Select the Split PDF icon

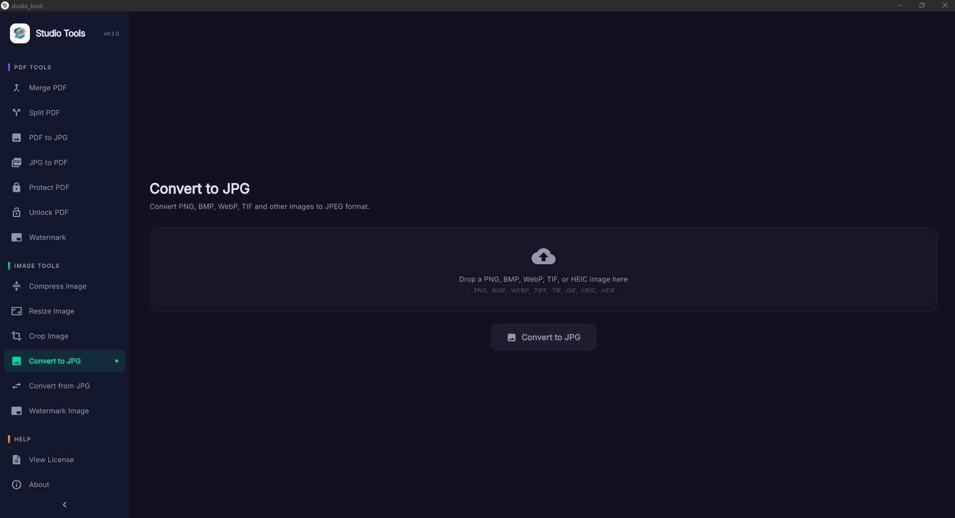click(16, 113)
